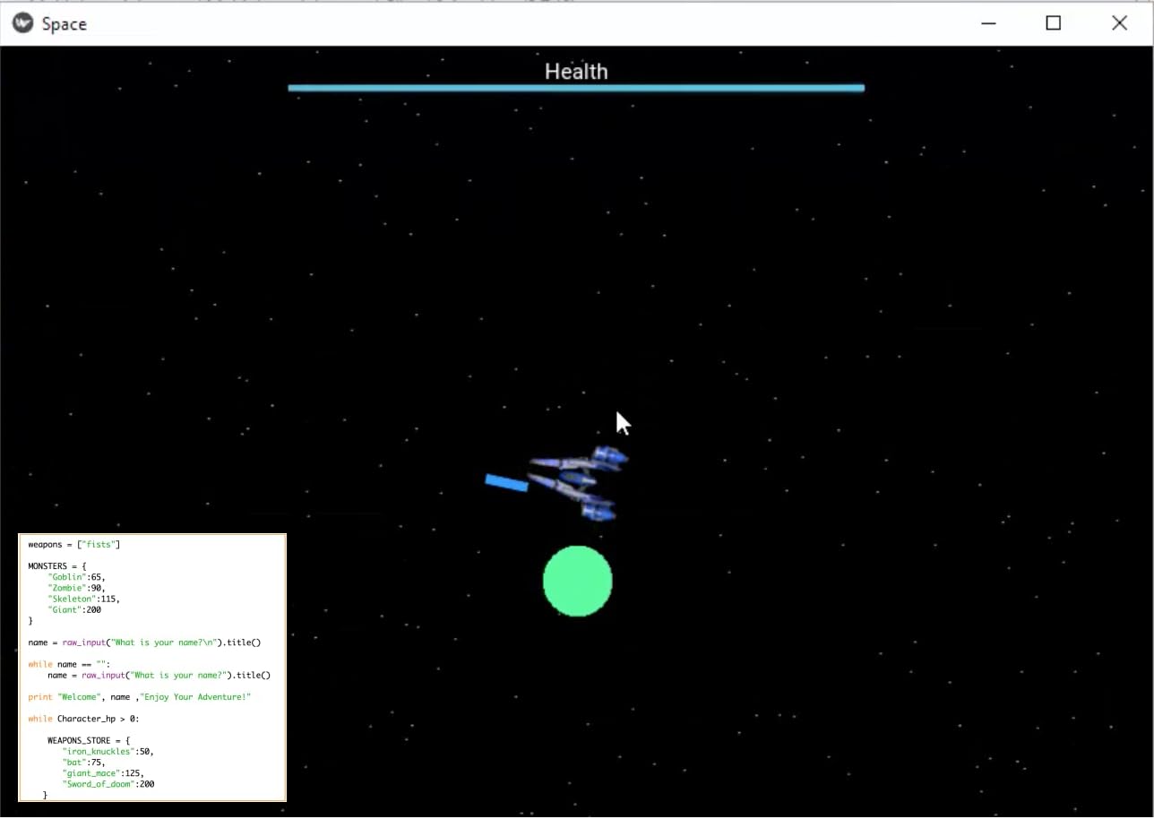Screen dimensions: 1154x819
Task: Click the weapons = ["fists"] code line
Action: click(72, 544)
